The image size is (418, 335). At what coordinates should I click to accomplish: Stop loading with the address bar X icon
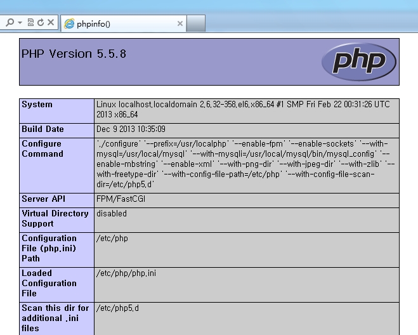click(51, 22)
